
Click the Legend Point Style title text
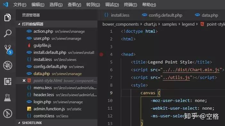click(x=170, y=62)
